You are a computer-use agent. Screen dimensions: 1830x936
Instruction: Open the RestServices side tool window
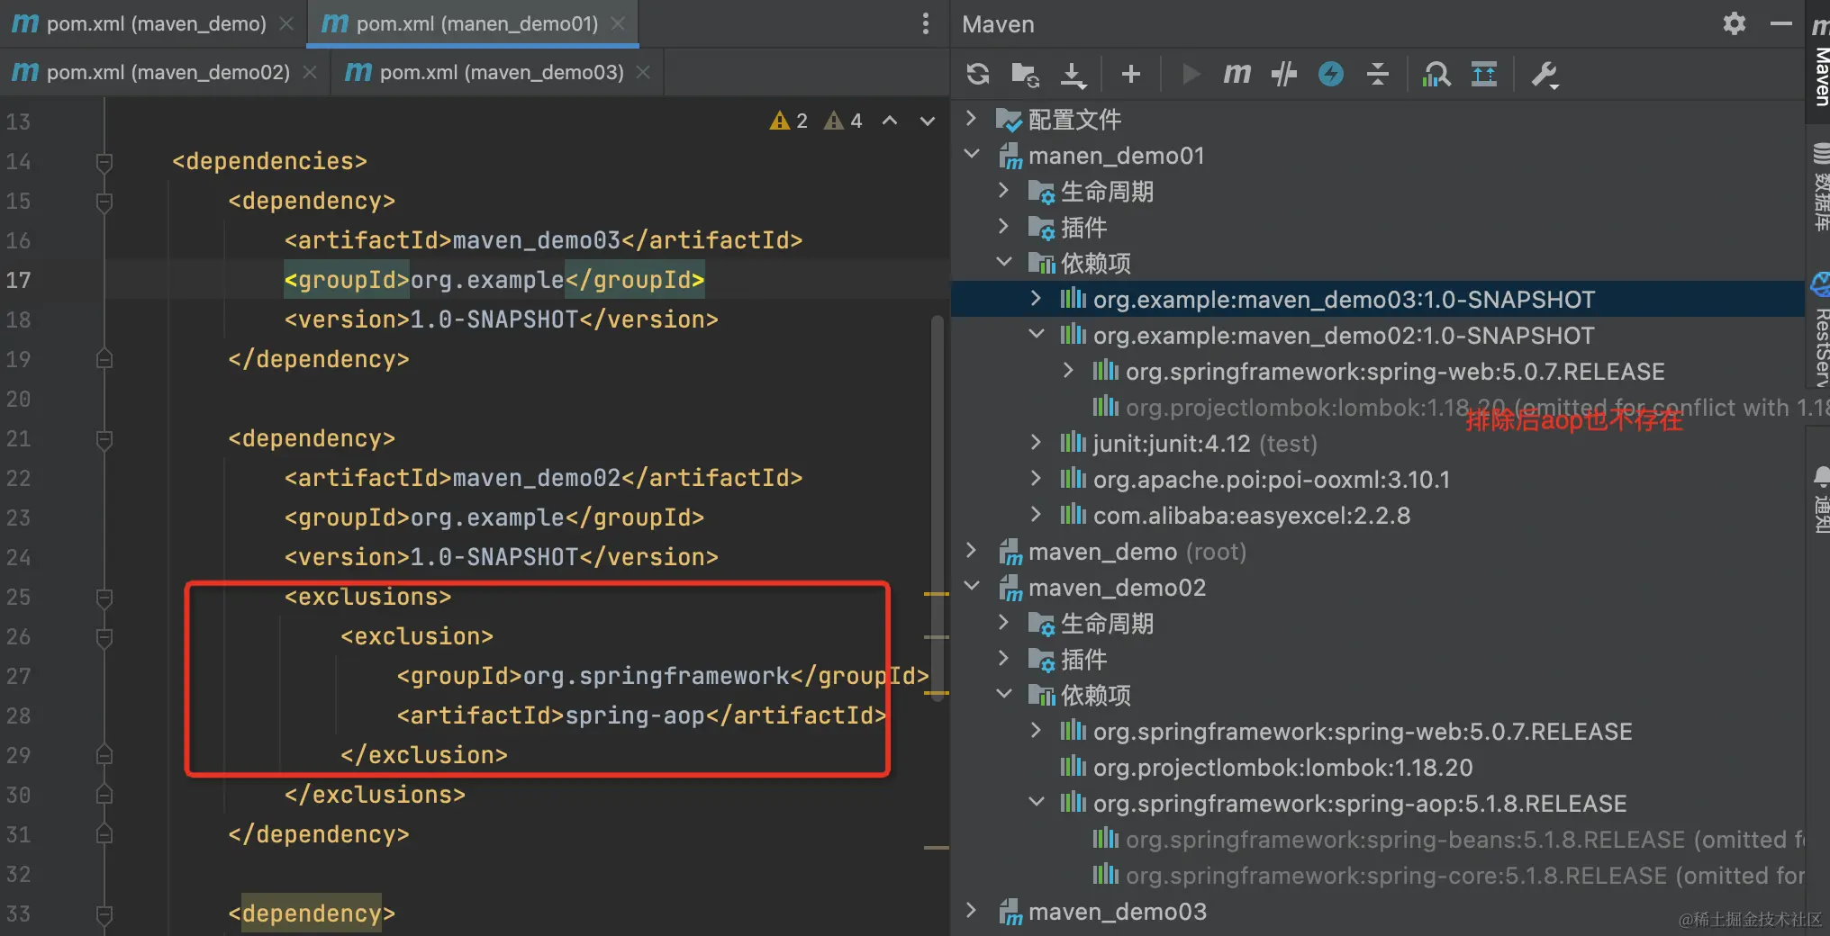1821,328
